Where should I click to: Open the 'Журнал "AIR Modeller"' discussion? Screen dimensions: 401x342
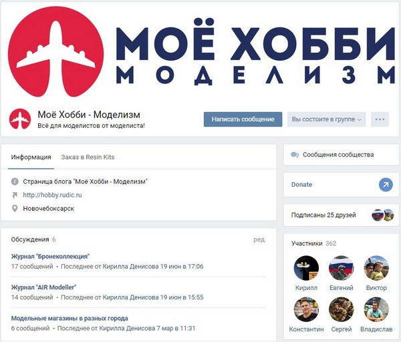[x=43, y=287]
